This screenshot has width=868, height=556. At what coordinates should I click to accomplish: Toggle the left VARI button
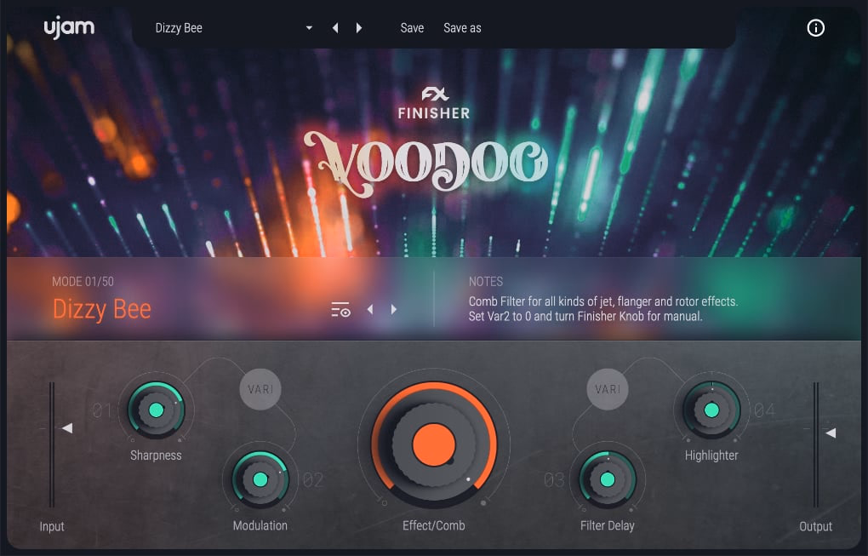[x=260, y=389]
